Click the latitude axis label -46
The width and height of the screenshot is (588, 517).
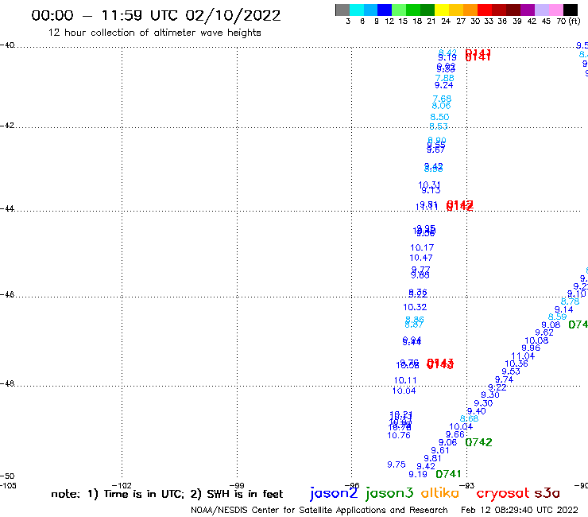7,295
